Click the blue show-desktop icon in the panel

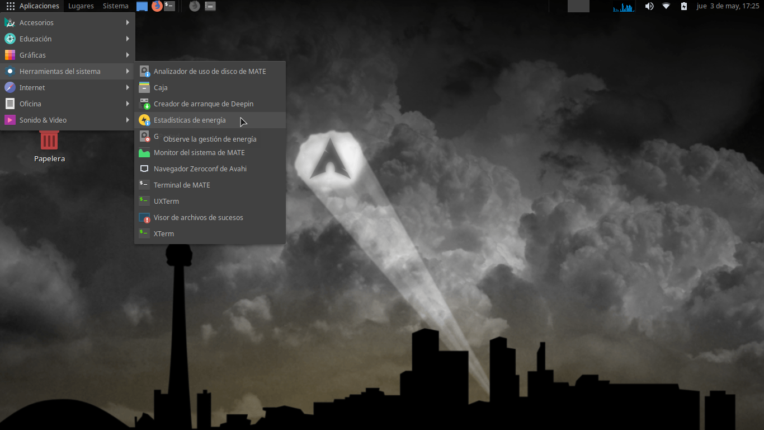142,6
